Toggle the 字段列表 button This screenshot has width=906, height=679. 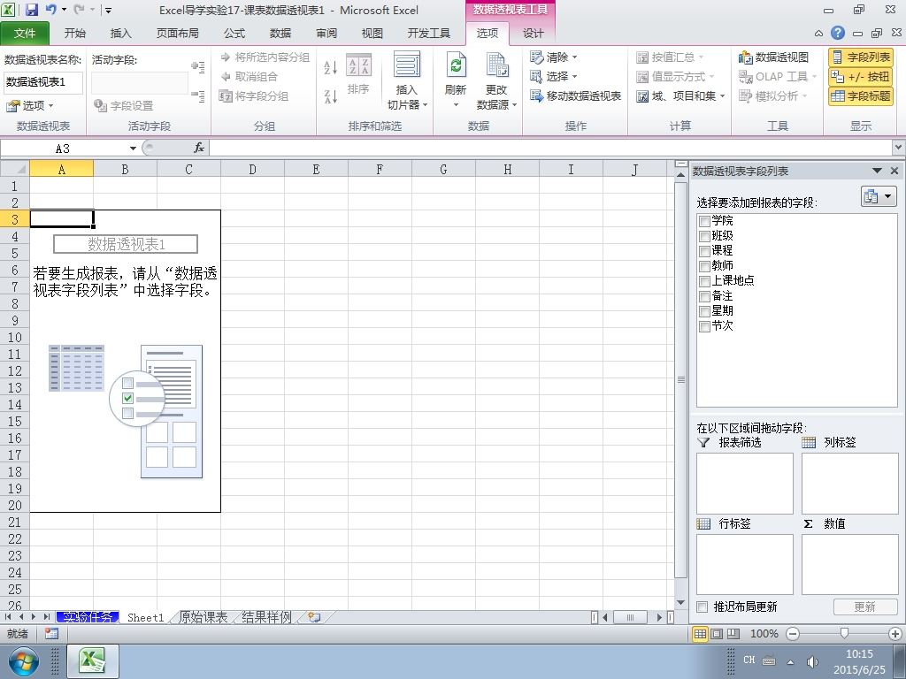tap(860, 57)
